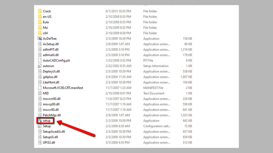Click the Configuration sett... type label
Image resolution: width=273 pixels, height=153 pixels.
coord(157,126)
